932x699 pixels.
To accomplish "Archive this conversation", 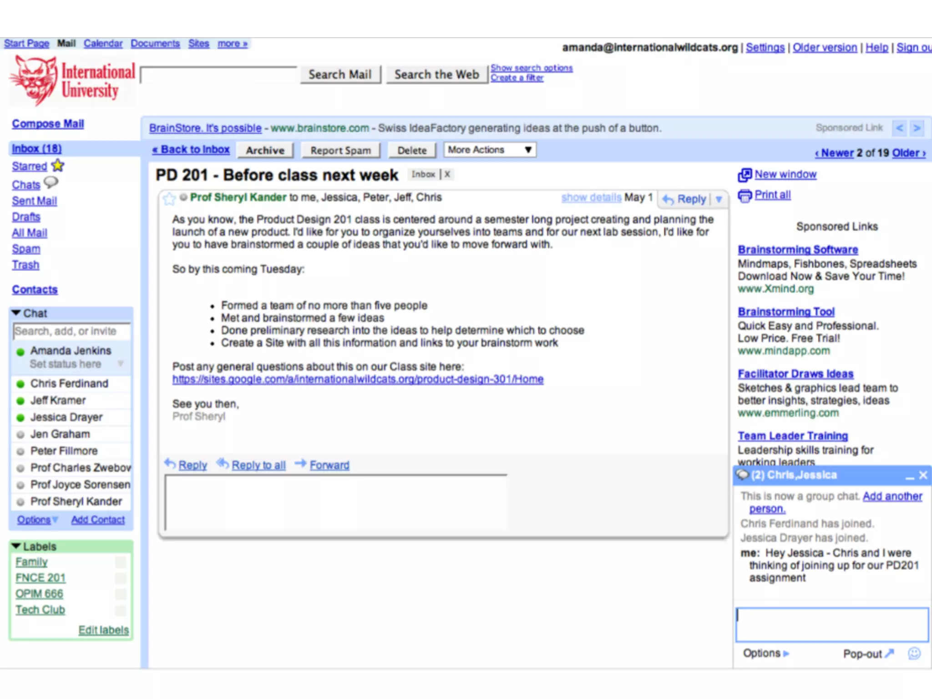I will pyautogui.click(x=265, y=151).
